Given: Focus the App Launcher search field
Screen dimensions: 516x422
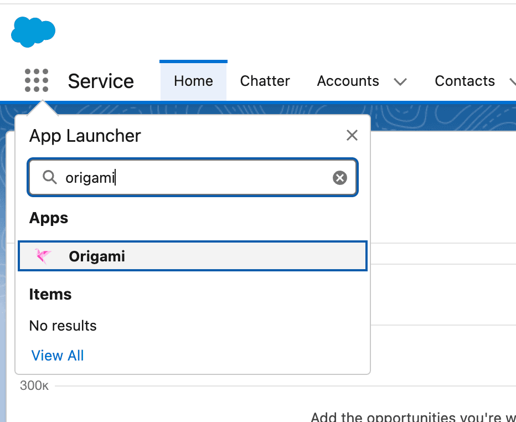Looking at the screenshot, I should (193, 177).
